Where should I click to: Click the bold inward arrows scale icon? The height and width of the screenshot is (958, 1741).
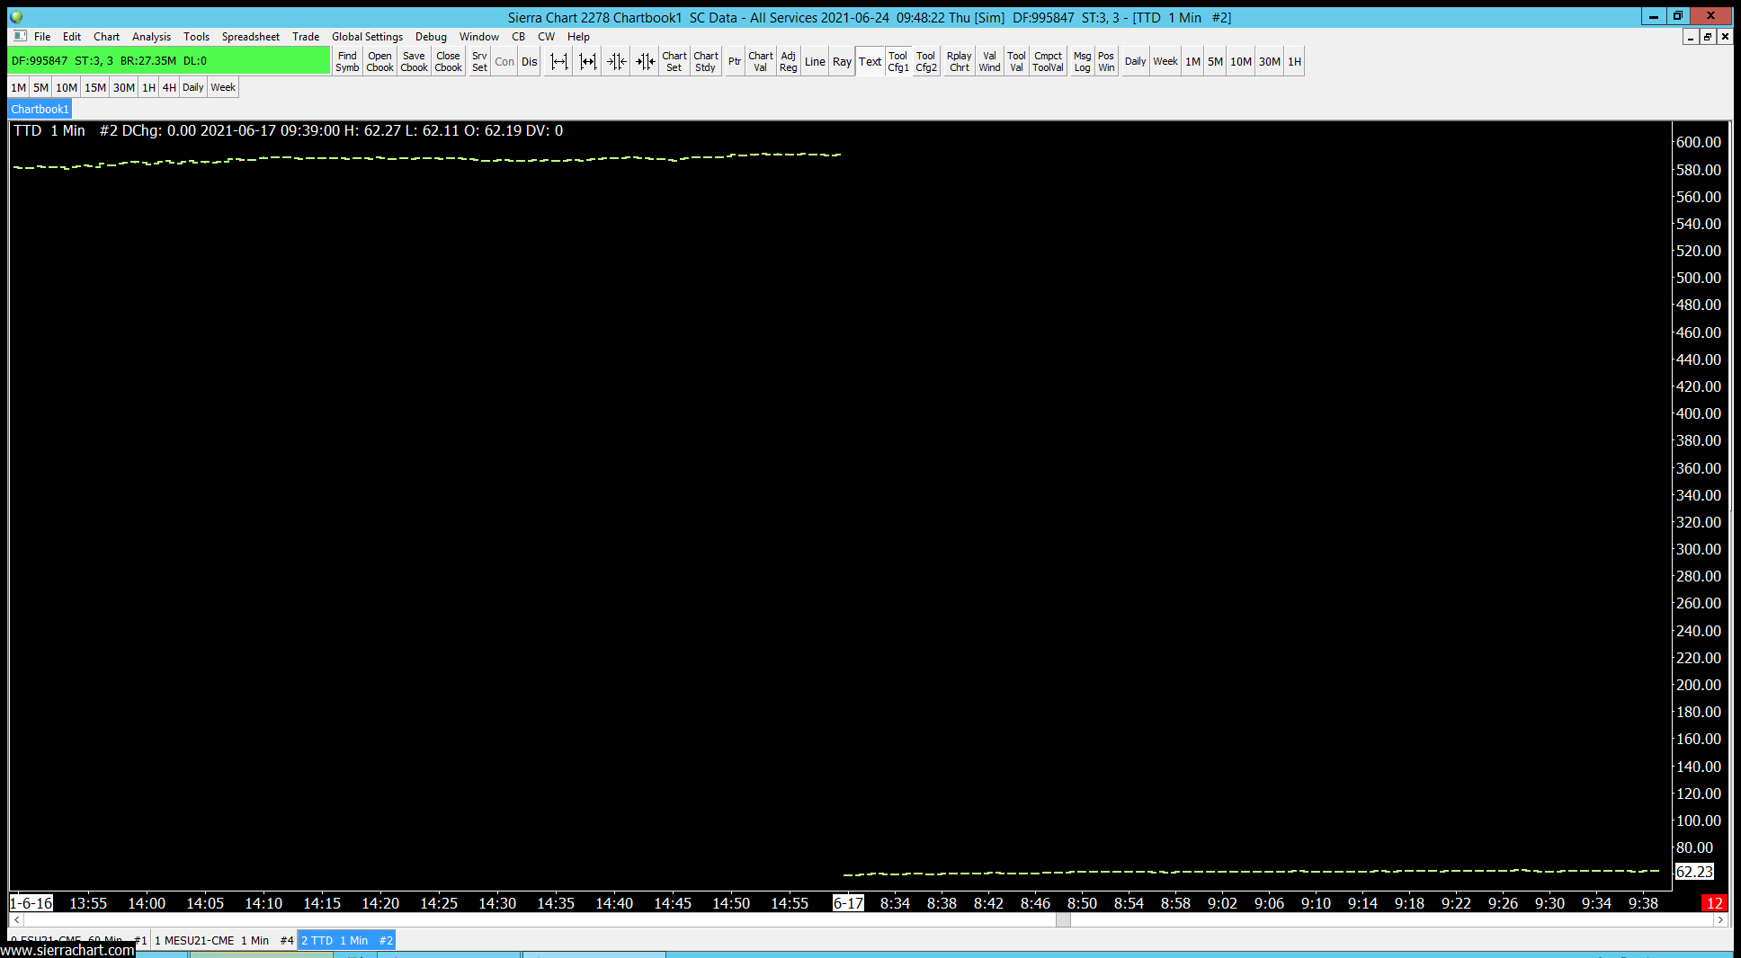[645, 61]
